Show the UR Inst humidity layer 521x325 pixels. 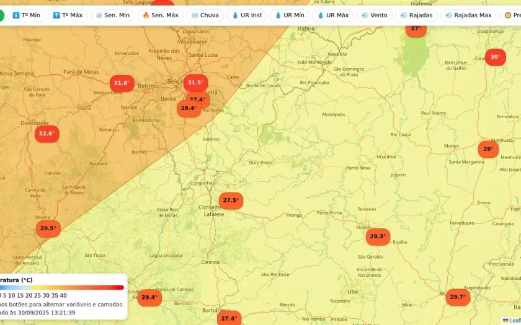coord(247,15)
